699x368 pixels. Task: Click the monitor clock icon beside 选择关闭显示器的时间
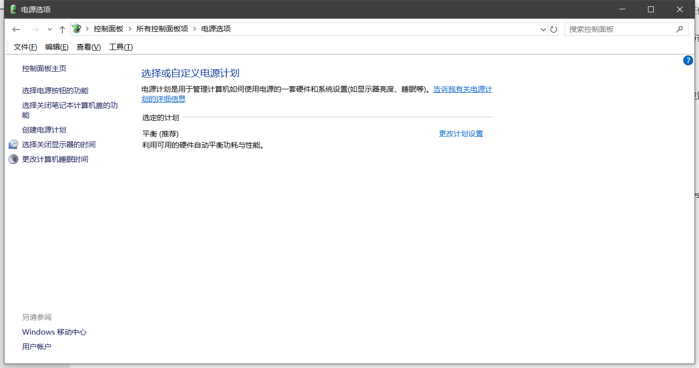13,144
